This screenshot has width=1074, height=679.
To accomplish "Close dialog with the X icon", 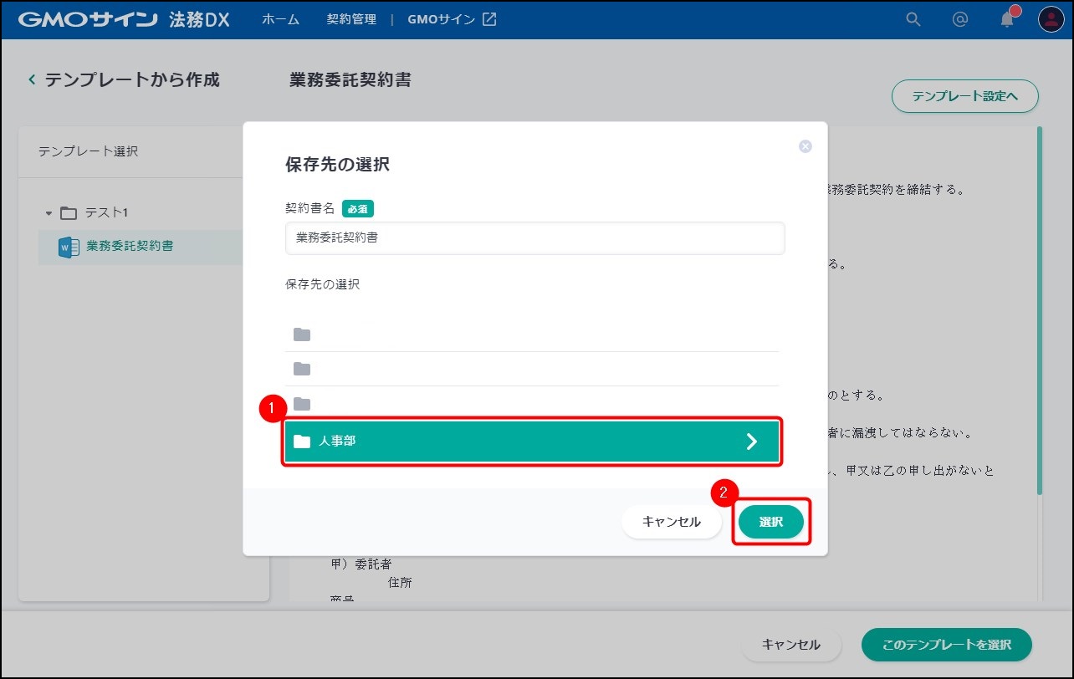I will (x=805, y=146).
